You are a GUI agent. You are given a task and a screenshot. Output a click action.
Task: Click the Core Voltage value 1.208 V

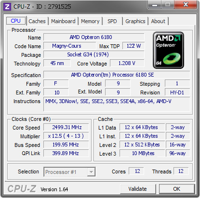127,63
